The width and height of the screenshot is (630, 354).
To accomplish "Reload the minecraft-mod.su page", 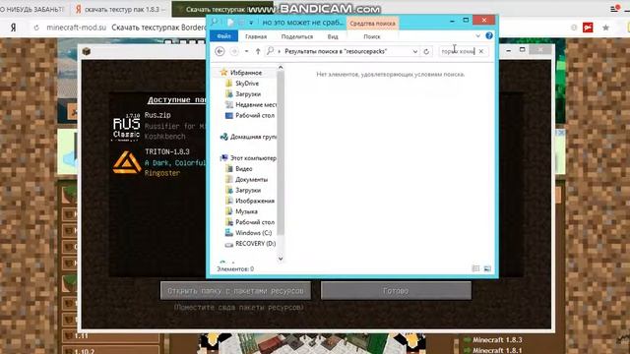I will pyautogui.click(x=36, y=28).
